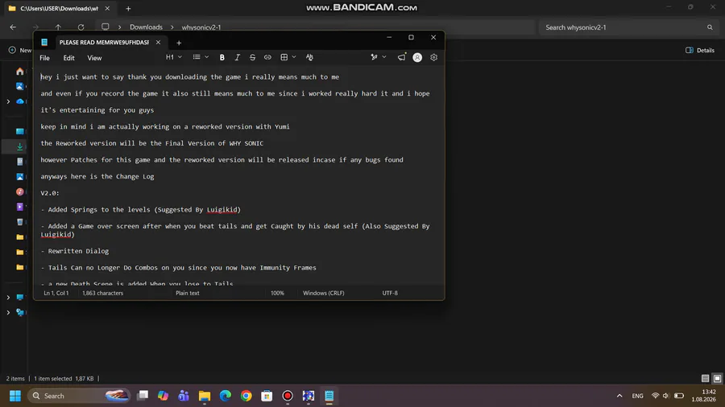Screen dimensions: 725x407
Task: Close the PLEASE READ Notepad tab
Action: click(158, 43)
